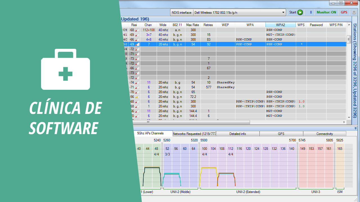This screenshot has height=202, width=360.
Task: Select the Networks Requested tab
Action: click(x=194, y=134)
